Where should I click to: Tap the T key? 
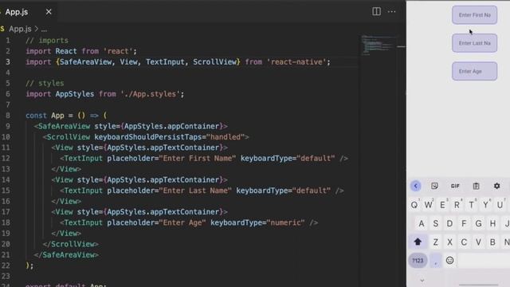point(471,205)
